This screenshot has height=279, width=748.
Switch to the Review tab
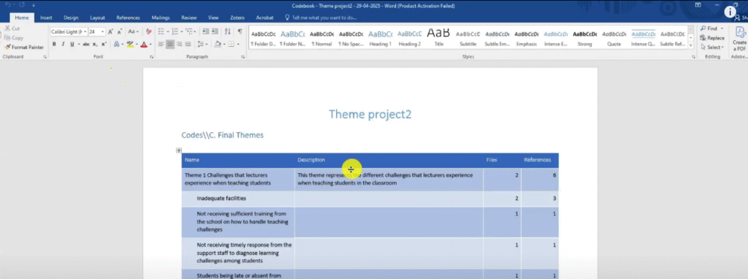coord(189,18)
